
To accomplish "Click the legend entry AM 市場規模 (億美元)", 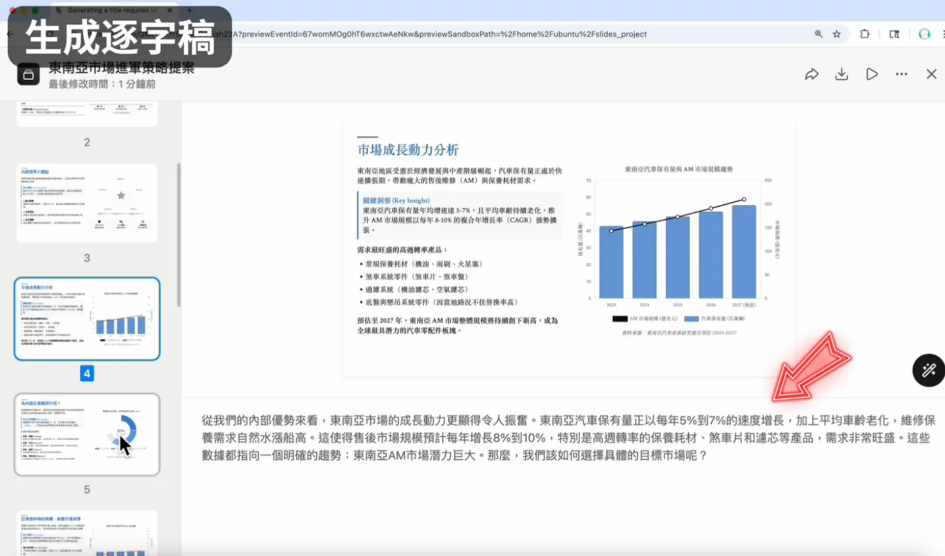I will pos(644,318).
